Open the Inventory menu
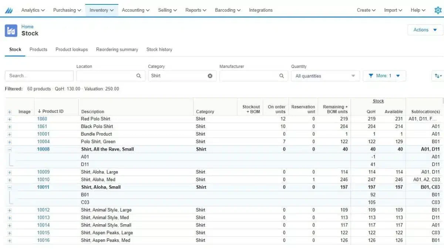The width and height of the screenshot is (444, 249). (x=102, y=10)
